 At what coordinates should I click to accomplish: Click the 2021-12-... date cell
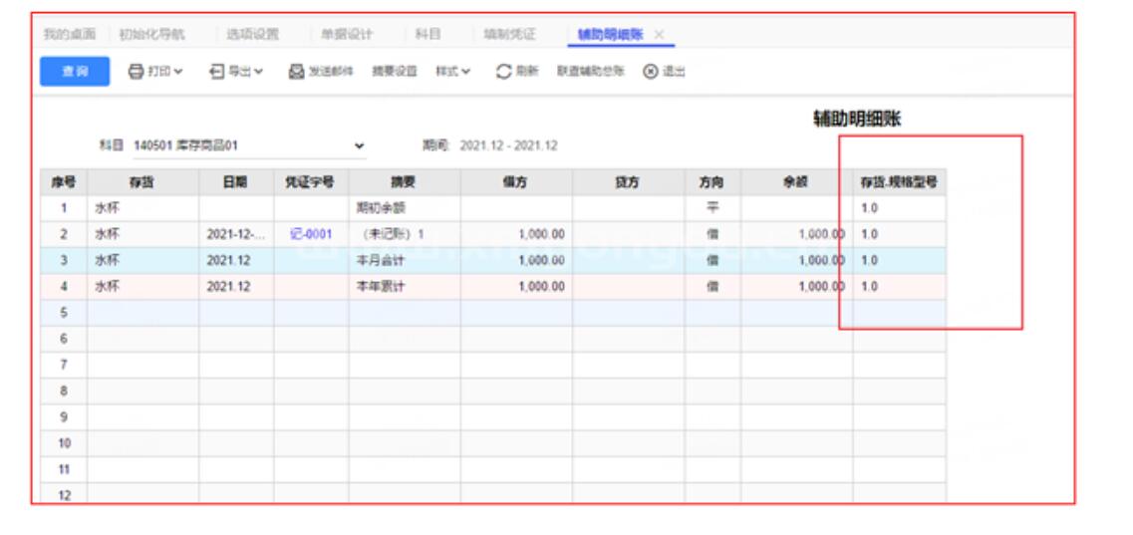tap(236, 235)
